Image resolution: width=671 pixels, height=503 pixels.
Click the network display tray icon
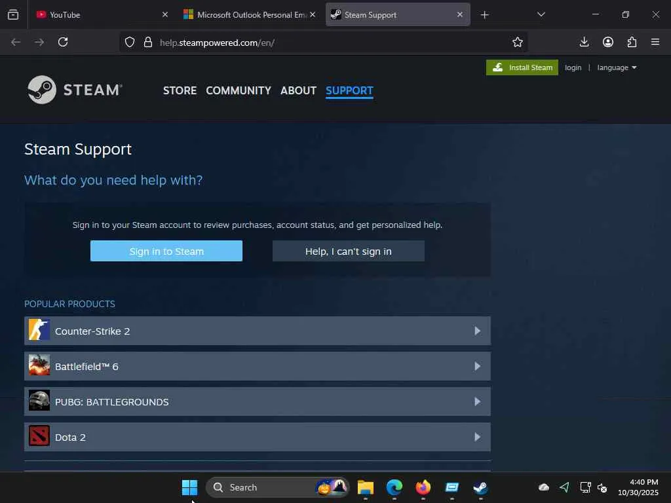coord(585,487)
